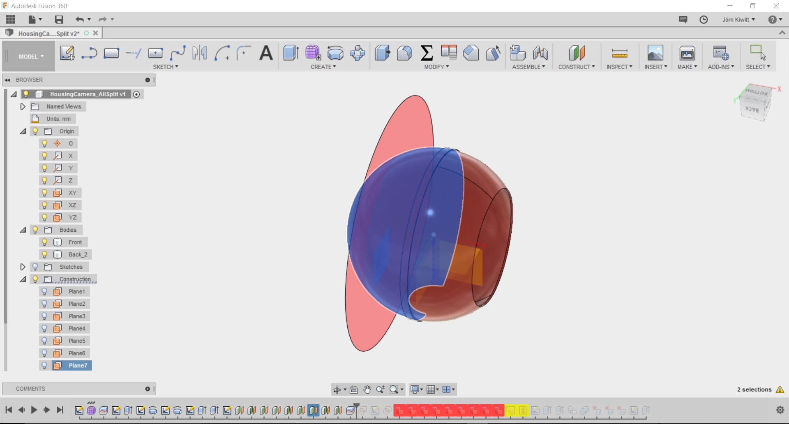Open the MODIFY menu
This screenshot has height=424, width=789.
(x=436, y=67)
